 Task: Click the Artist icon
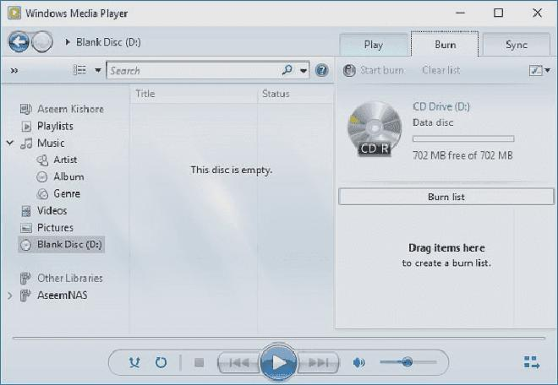(42, 160)
